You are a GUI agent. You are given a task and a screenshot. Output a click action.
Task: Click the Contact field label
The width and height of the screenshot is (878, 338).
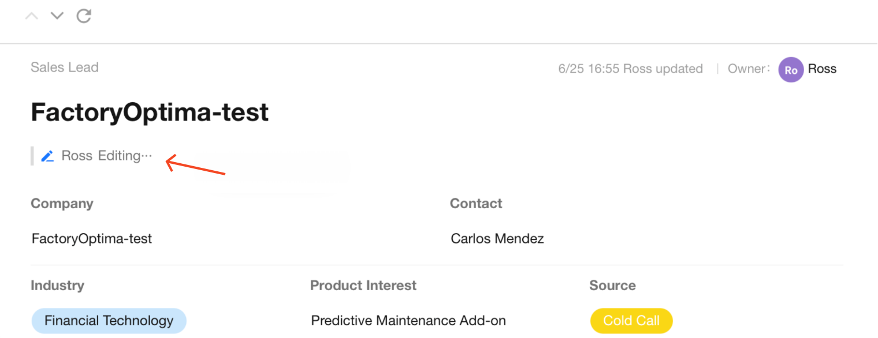[476, 204]
